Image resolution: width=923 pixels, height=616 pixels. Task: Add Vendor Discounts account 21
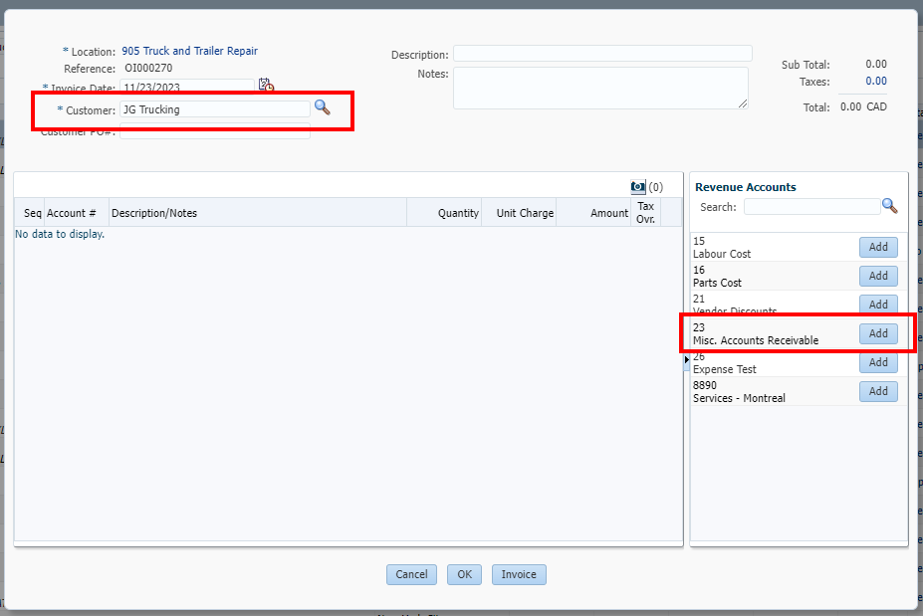point(877,305)
